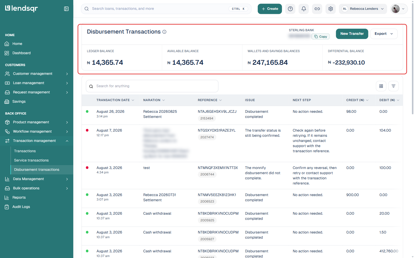
Task: Expand Data Management chevron
Action: pos(67,179)
